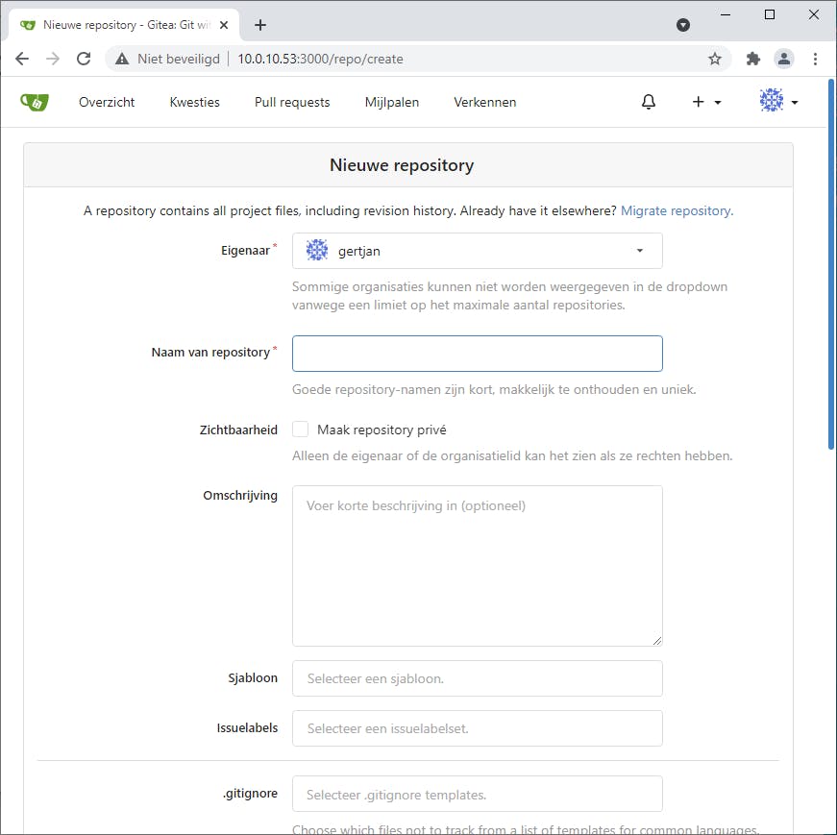Open the Eigenaar owner dropdown
The width and height of the screenshot is (837, 835).
477,250
